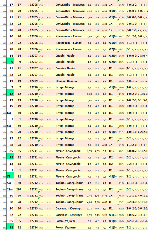The height and width of the screenshot is (230, 148).
Task: Click the 'П1?' outcome cell
Action: (x=112, y=151)
